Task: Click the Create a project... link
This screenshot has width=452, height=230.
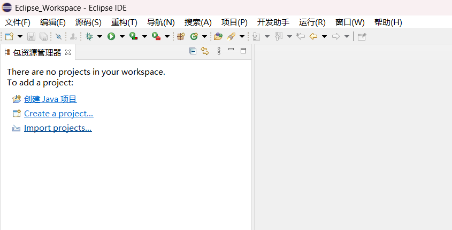Action: pyautogui.click(x=58, y=114)
